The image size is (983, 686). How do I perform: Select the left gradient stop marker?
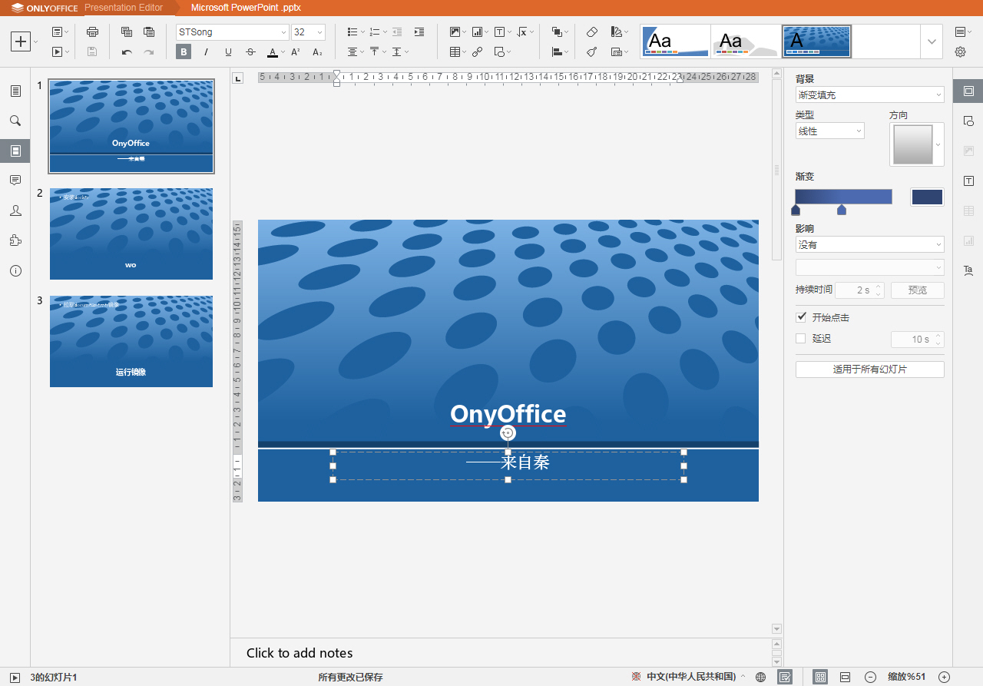(796, 210)
